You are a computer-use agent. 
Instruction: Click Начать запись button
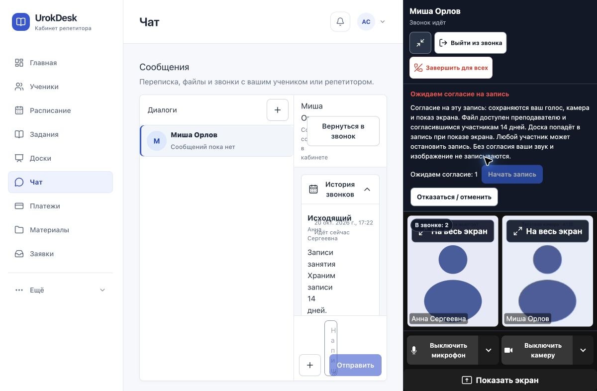click(x=512, y=175)
